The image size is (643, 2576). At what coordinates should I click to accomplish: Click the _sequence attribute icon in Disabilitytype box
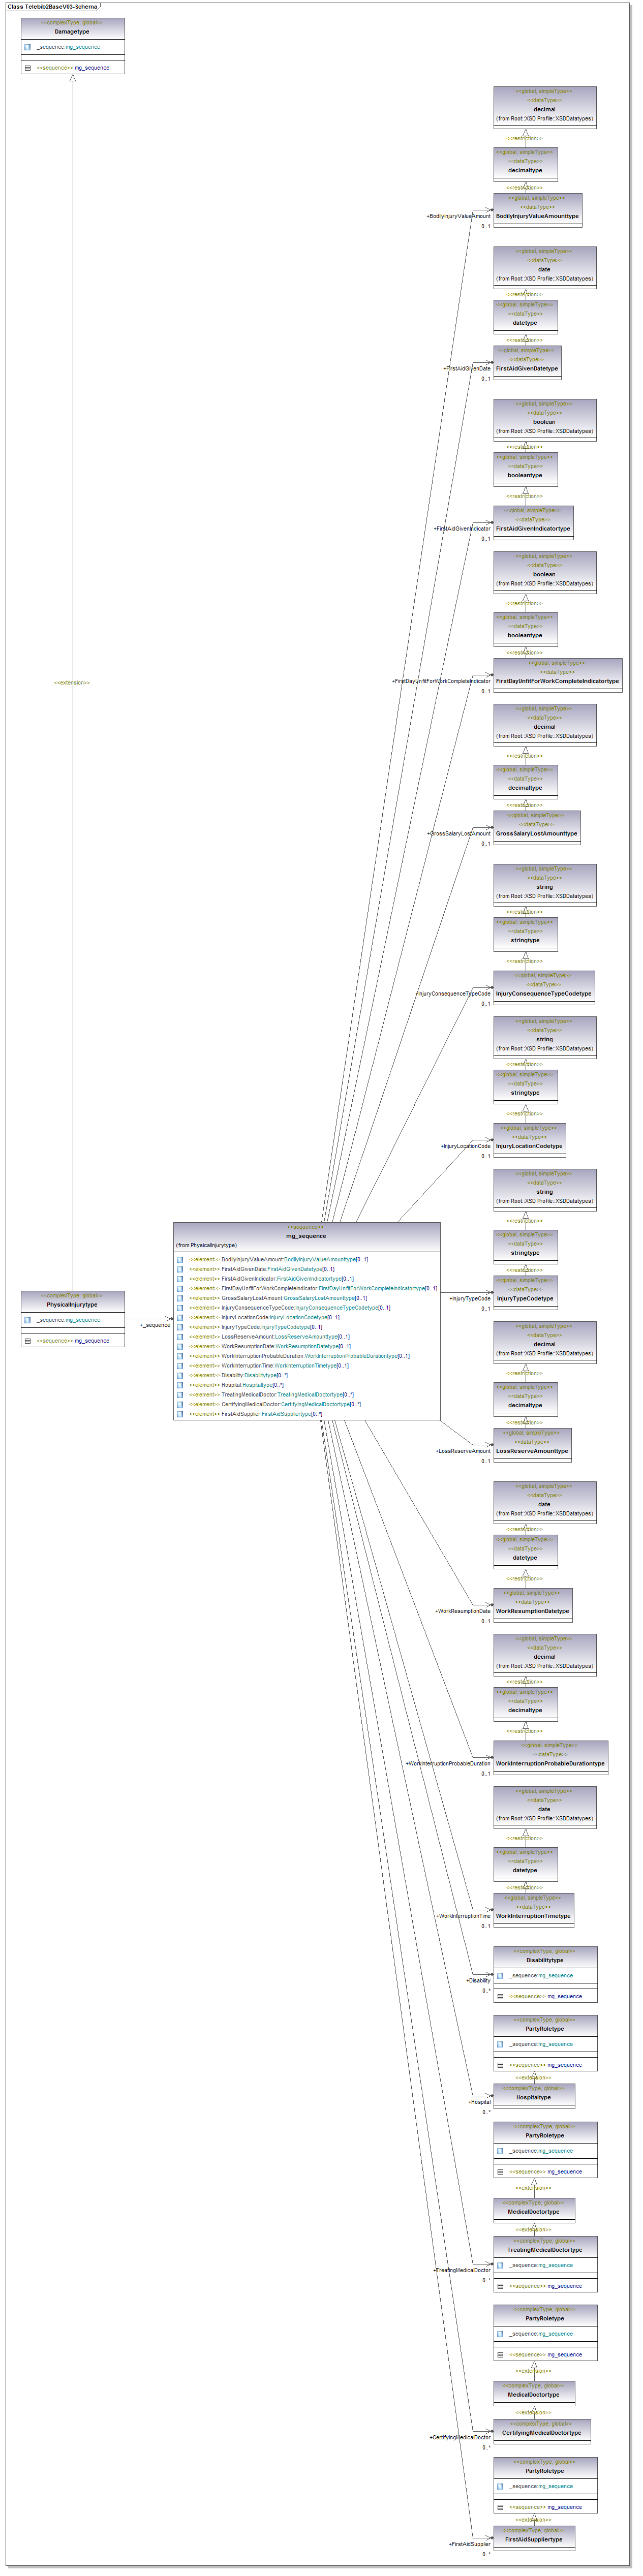pos(500,1975)
